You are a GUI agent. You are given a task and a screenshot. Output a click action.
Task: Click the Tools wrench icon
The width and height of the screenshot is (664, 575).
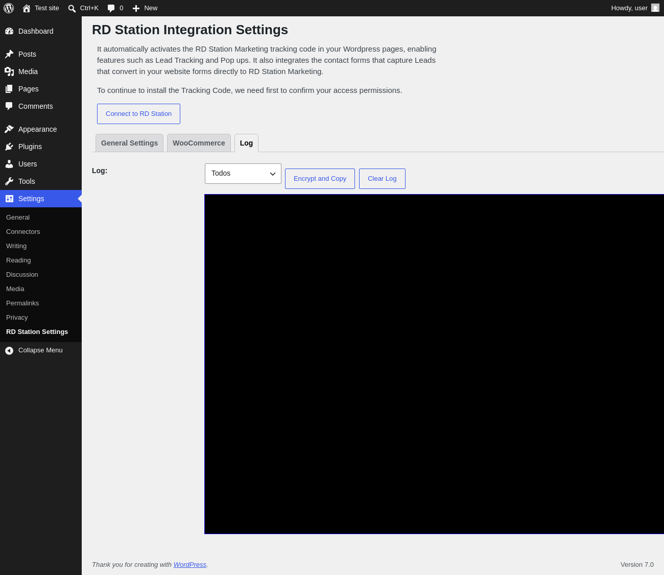9,181
